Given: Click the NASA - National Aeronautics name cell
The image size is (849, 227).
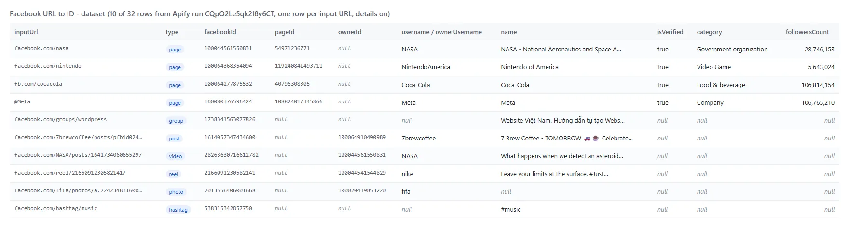Looking at the screenshot, I should coord(561,50).
